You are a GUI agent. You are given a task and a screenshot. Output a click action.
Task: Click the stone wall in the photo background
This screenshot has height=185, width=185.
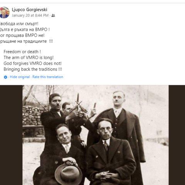coord(32,116)
